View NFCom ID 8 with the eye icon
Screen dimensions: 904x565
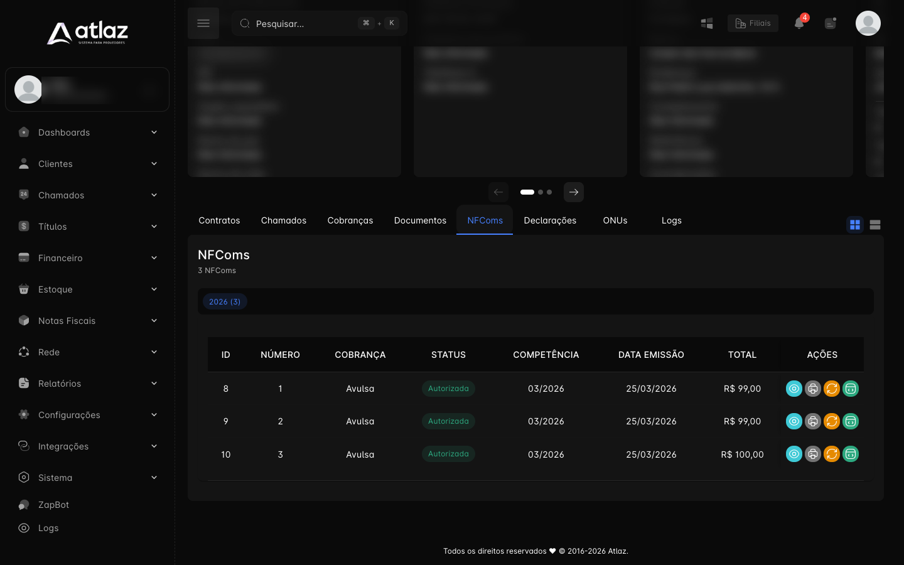click(x=794, y=389)
